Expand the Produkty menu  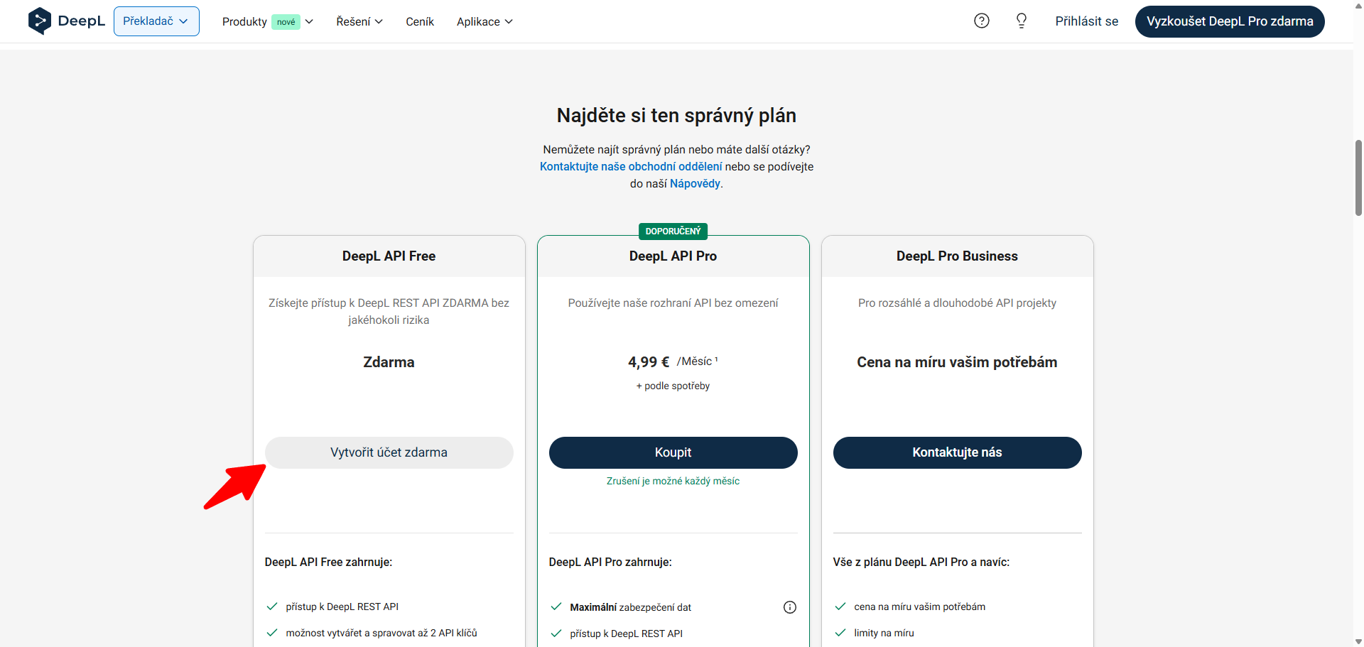pos(268,22)
